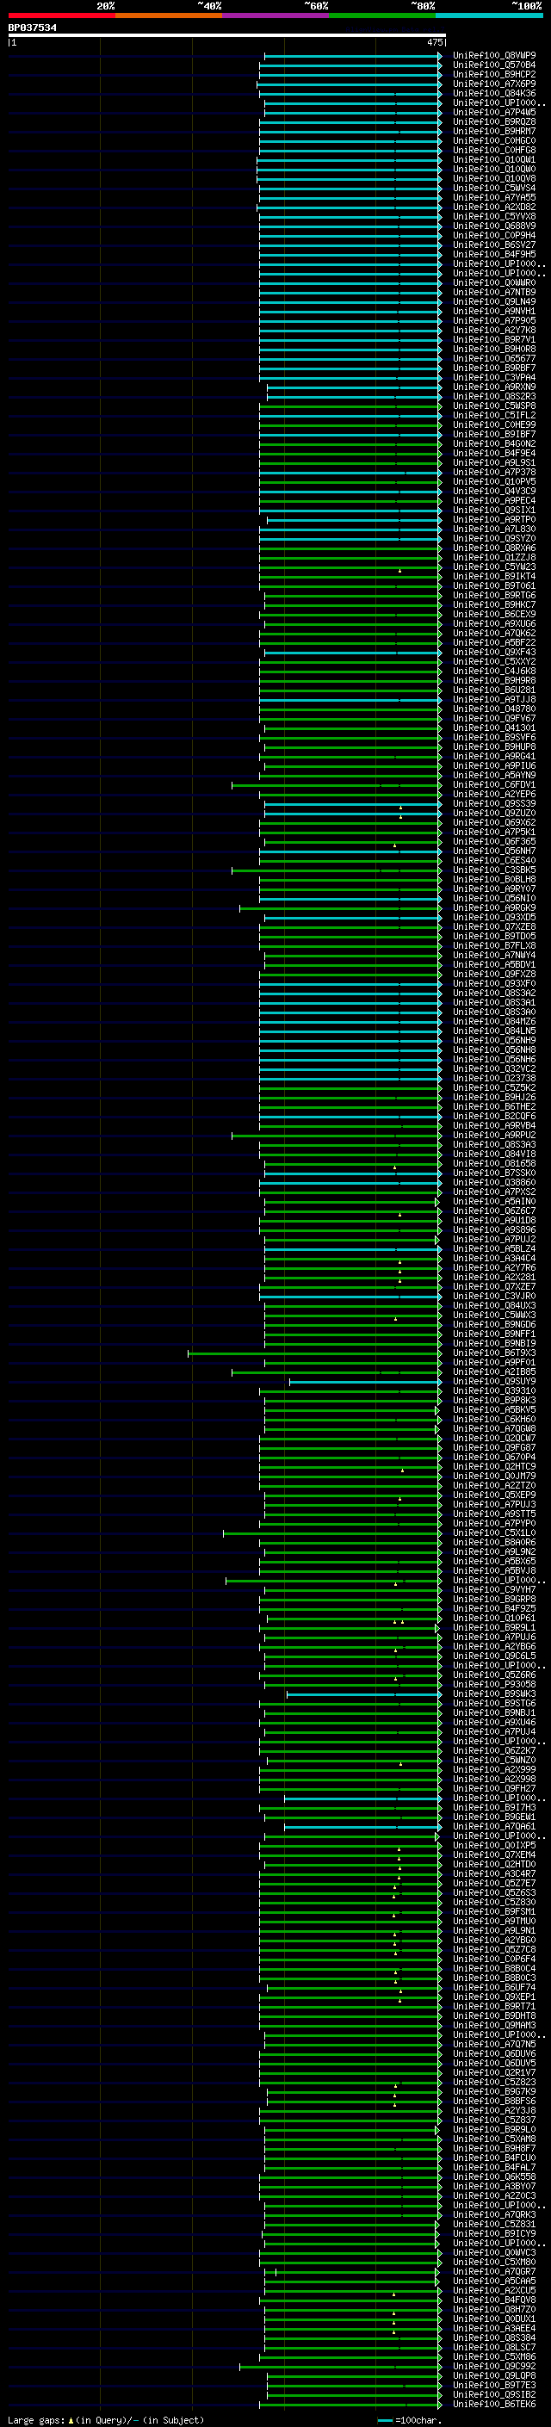This screenshot has width=551, height=2427.
Task: Open hit UniRef100_Q84K36
Action: pos(493,93)
